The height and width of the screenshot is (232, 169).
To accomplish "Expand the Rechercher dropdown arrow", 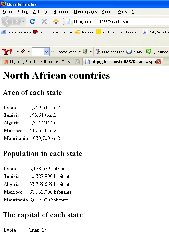I will point(80,52).
